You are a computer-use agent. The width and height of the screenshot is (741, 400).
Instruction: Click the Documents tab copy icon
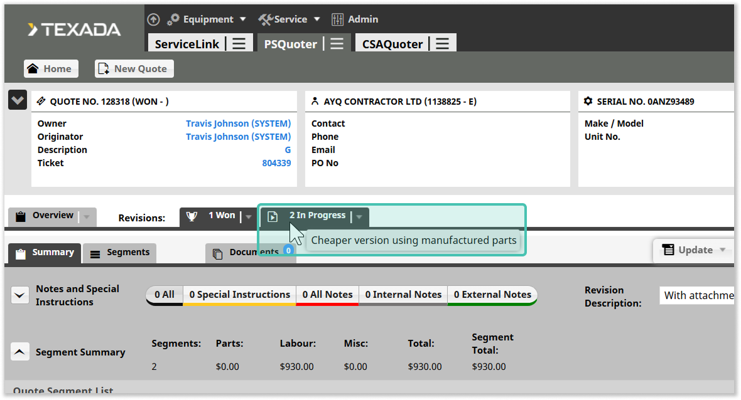click(x=218, y=253)
